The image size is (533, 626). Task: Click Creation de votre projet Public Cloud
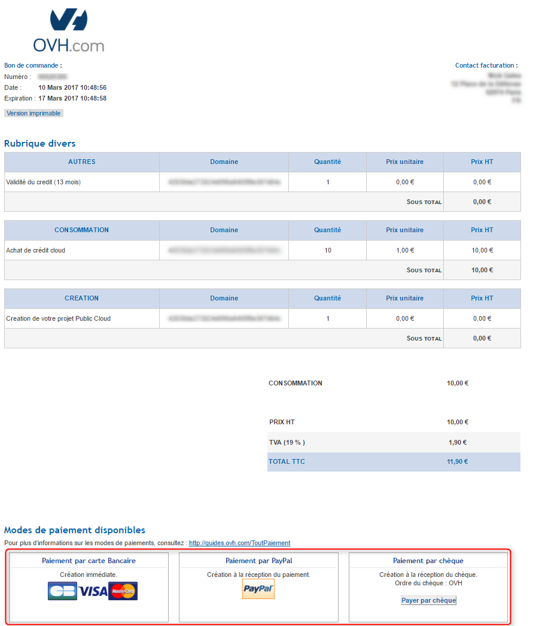[x=58, y=318]
